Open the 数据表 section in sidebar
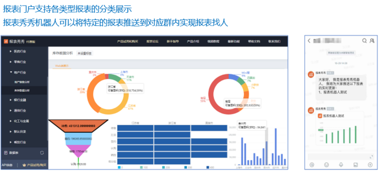The image size is (386, 174). coord(24,153)
